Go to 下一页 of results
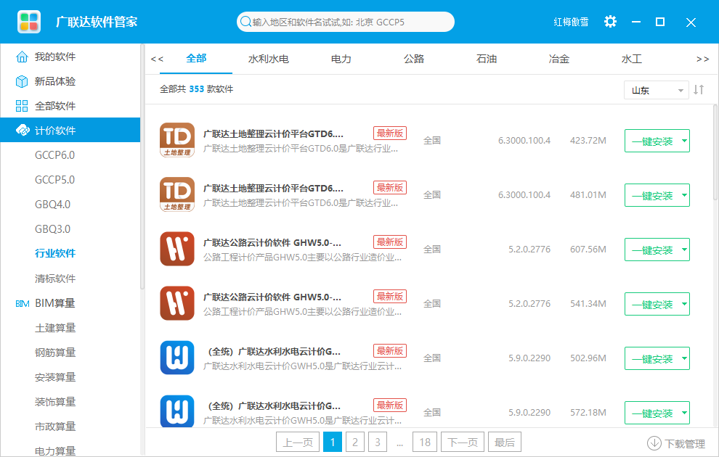This screenshot has height=457, width=719. [x=463, y=442]
